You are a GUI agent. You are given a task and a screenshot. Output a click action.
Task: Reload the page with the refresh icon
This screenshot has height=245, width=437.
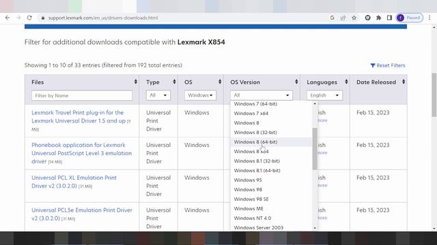click(29, 18)
